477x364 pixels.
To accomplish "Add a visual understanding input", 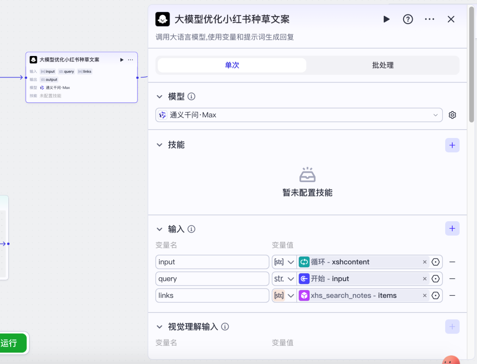I will (x=452, y=327).
